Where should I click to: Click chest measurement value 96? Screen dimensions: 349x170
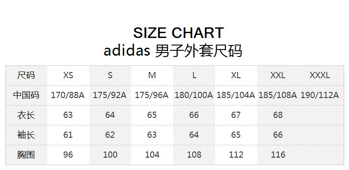click(68, 155)
